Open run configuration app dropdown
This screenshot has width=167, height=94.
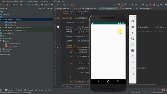[x=122, y=5]
